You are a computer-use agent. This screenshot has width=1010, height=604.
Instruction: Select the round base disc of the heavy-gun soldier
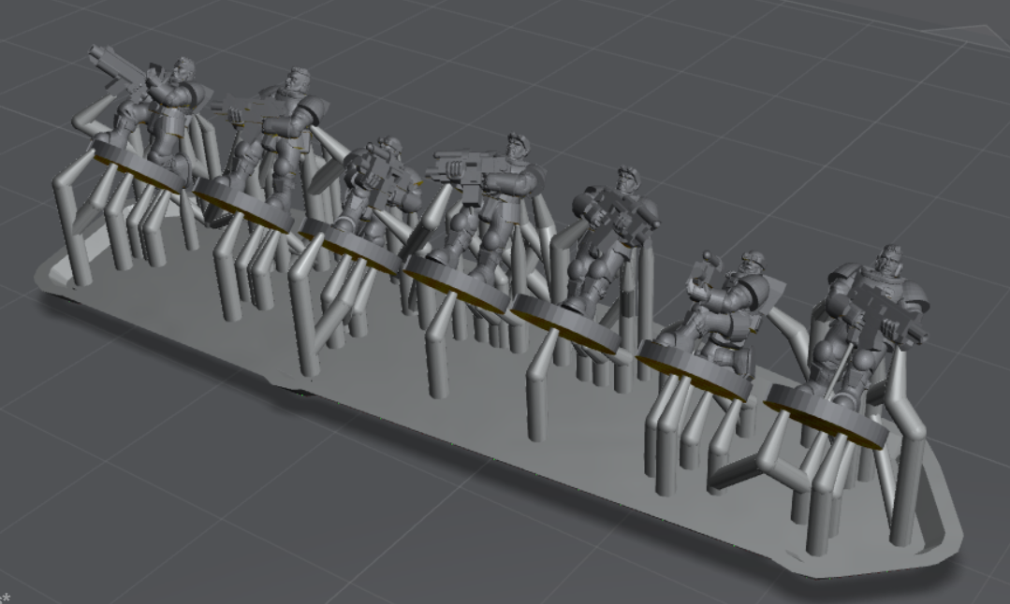(x=827, y=417)
